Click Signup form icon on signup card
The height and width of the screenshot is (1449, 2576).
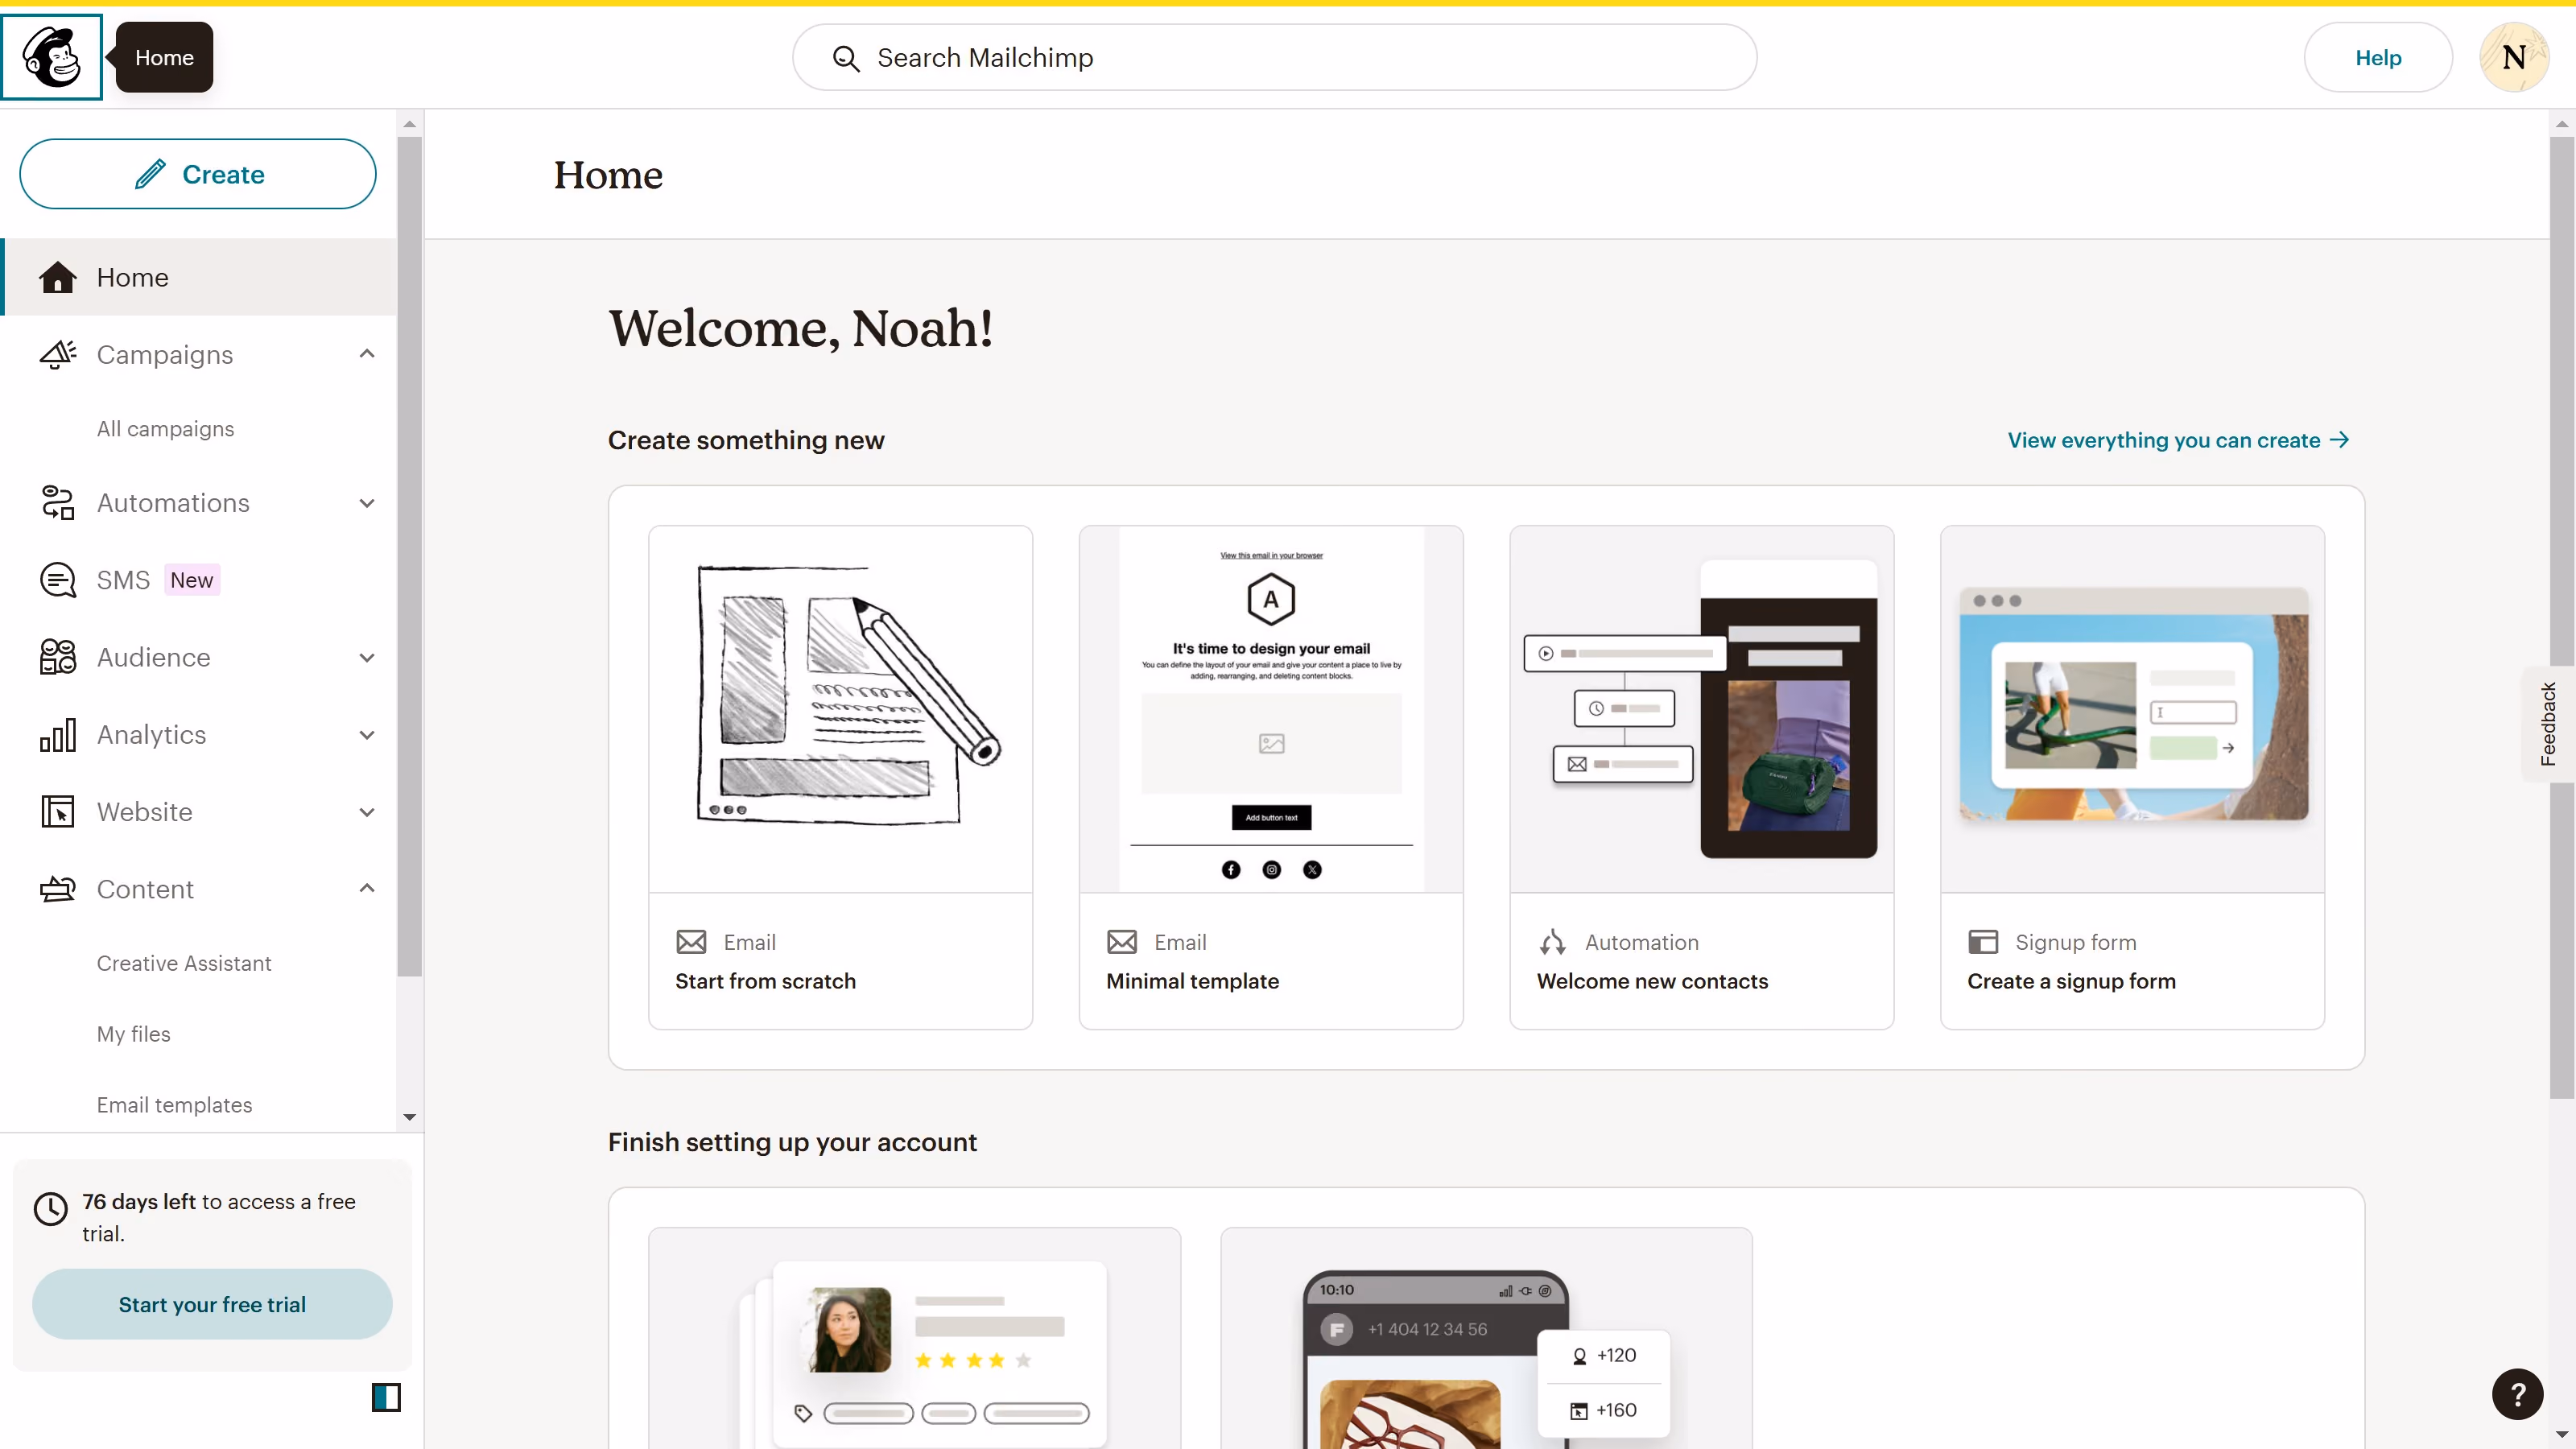point(1983,942)
